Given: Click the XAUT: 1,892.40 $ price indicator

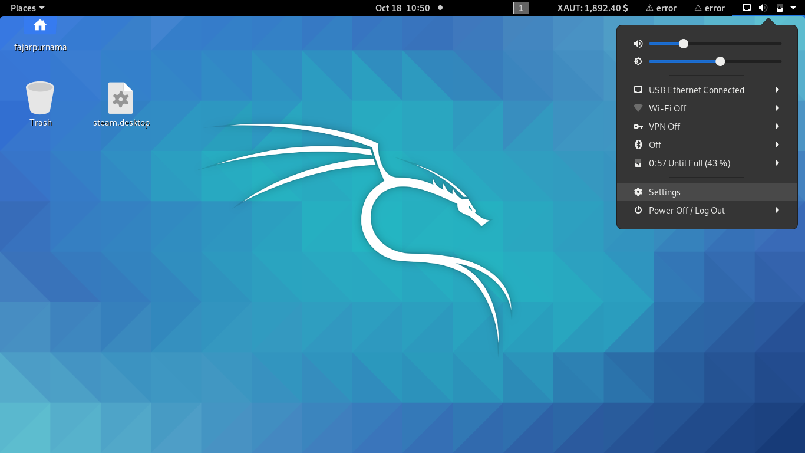Looking at the screenshot, I should tap(592, 8).
